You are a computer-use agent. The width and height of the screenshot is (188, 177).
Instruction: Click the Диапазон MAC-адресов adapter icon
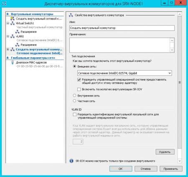pos(13,63)
